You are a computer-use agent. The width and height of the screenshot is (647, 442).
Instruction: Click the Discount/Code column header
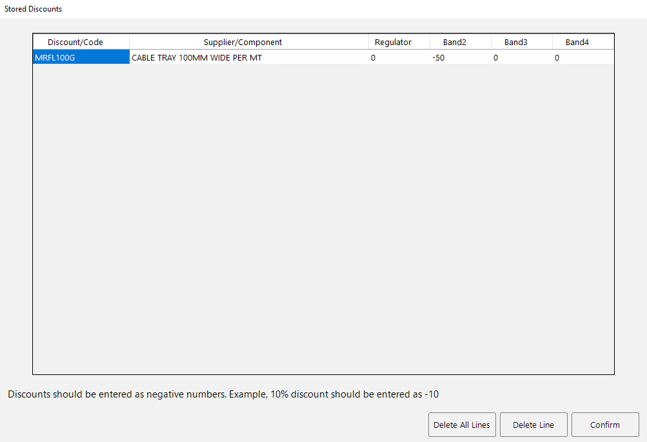(x=80, y=41)
